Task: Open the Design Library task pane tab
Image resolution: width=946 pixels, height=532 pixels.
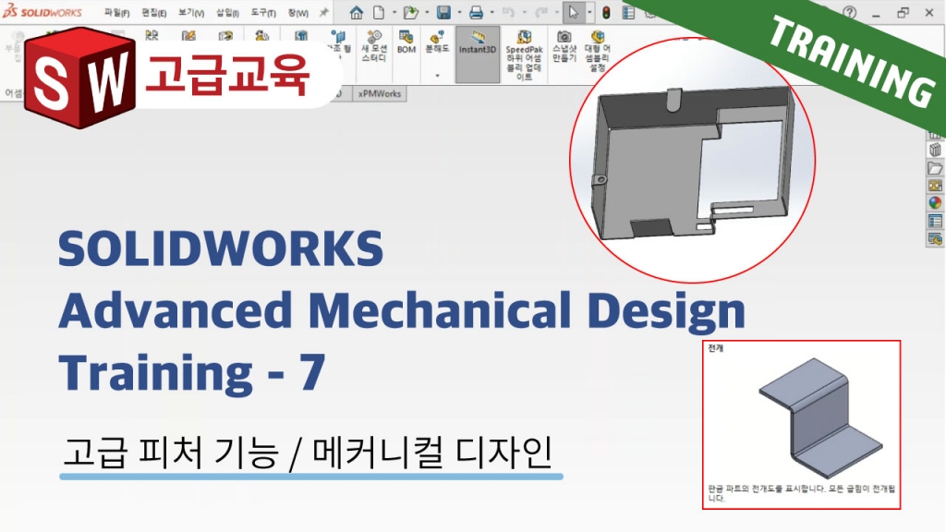Action: click(935, 150)
